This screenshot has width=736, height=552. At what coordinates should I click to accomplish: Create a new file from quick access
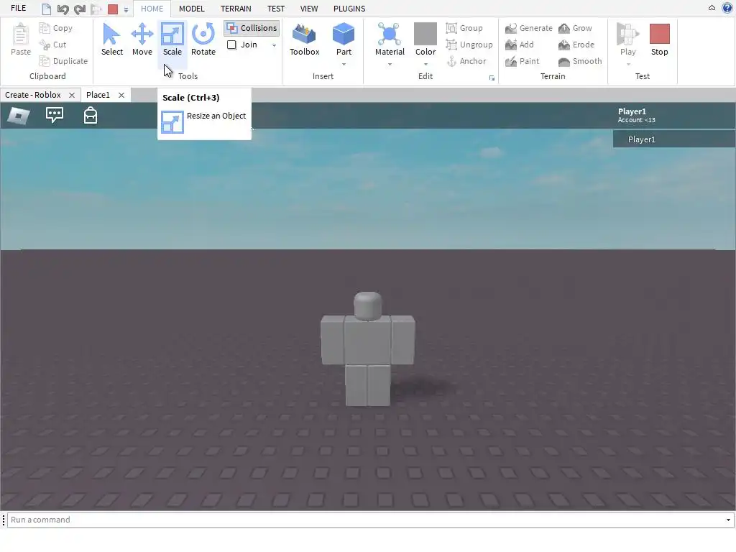coord(46,9)
